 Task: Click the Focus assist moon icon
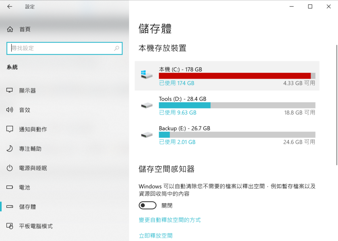[10, 149]
